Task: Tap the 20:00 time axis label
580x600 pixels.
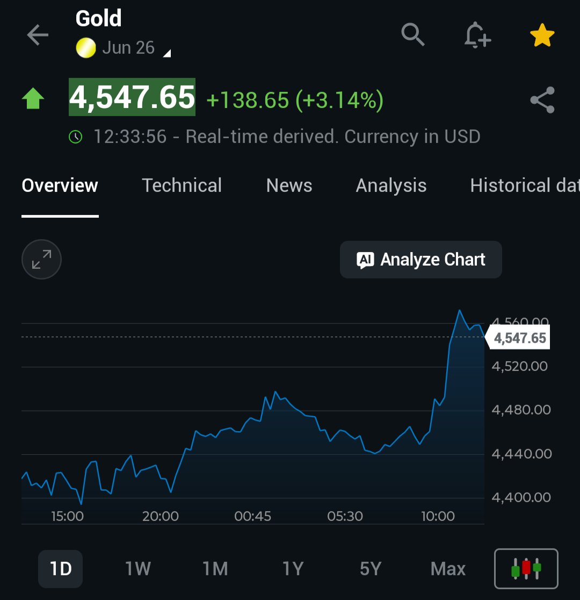Action: point(160,516)
